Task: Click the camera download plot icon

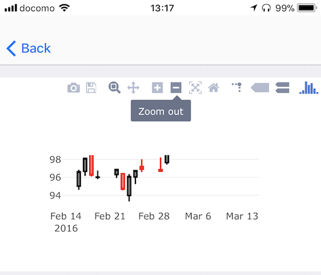Action: pyautogui.click(x=73, y=88)
